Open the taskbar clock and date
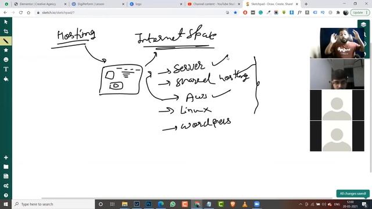Image resolution: width=372 pixels, height=209 pixels. pyautogui.click(x=350, y=204)
